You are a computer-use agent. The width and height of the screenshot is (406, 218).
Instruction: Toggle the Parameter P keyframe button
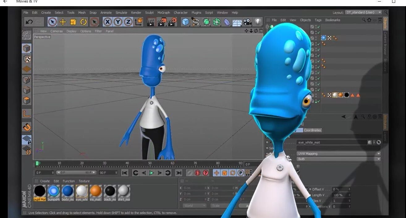(x=240, y=173)
